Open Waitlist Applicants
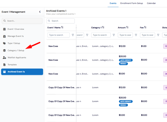 pyautogui.click(x=17, y=57)
